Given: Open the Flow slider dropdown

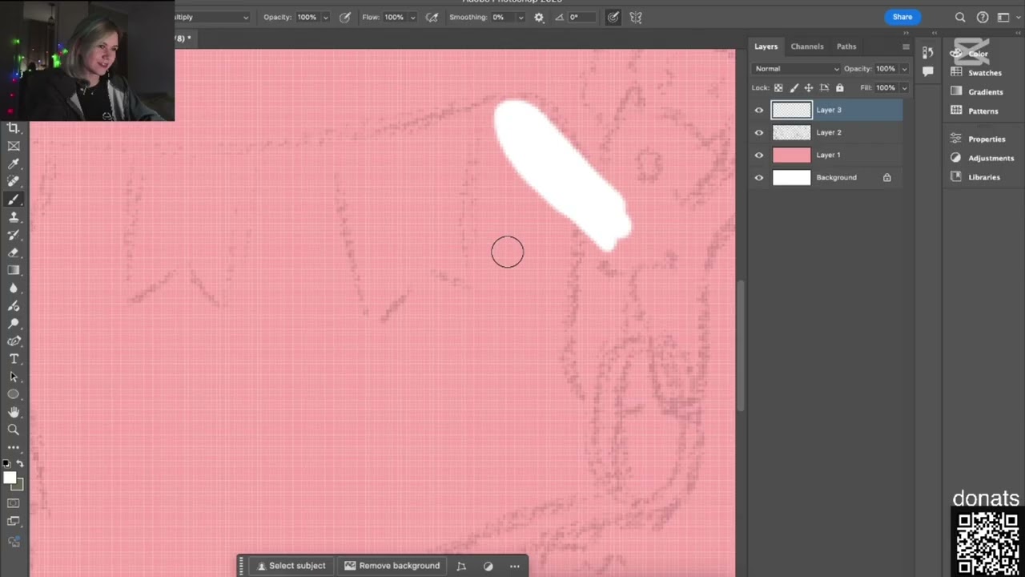Looking at the screenshot, I should (412, 18).
